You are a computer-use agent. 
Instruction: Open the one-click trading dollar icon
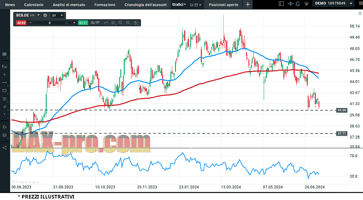point(290,4)
